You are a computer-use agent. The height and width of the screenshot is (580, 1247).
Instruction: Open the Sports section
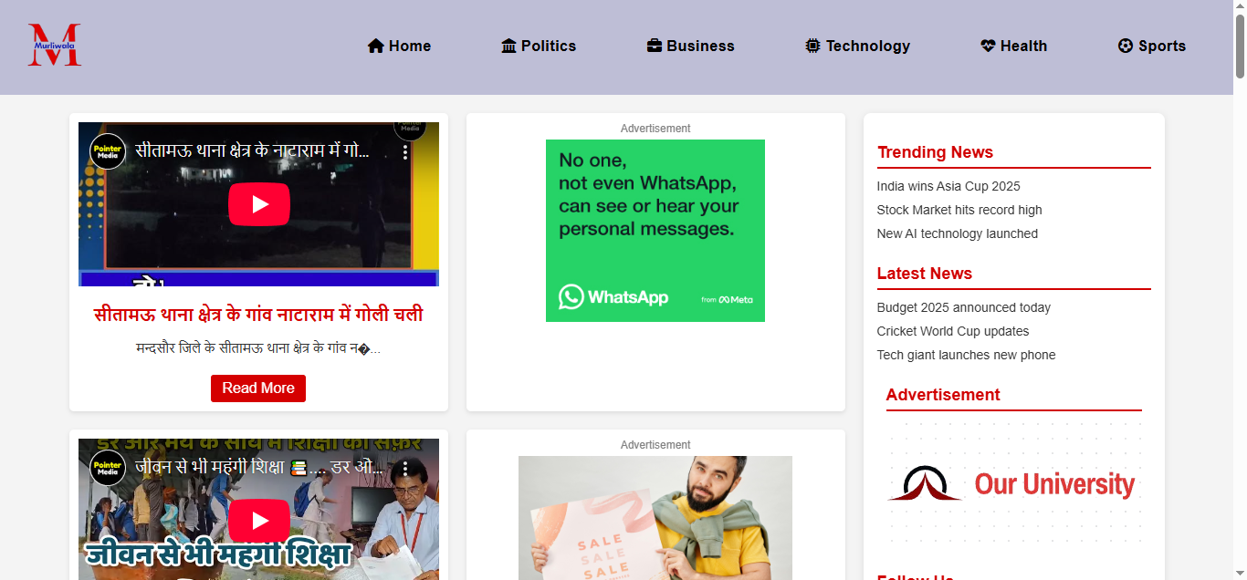tap(1152, 46)
